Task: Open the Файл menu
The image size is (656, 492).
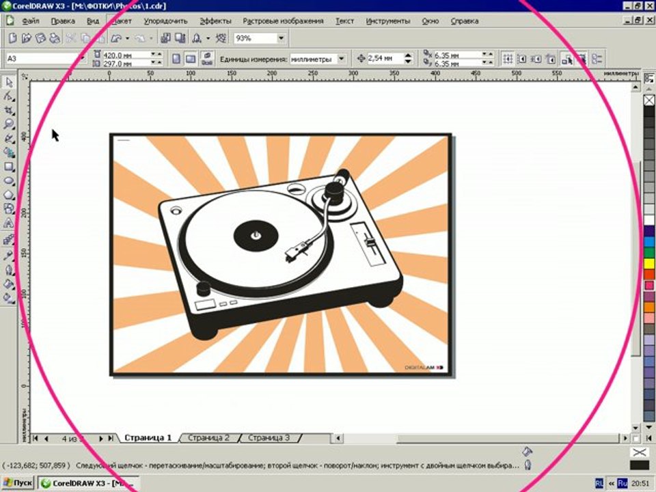Action: (30, 20)
